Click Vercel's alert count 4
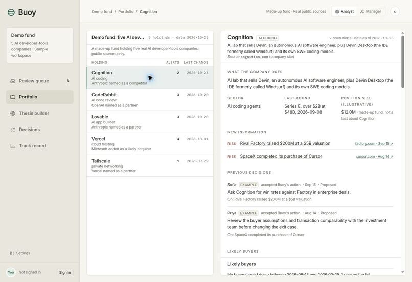The image size is (412, 282). 178,139
